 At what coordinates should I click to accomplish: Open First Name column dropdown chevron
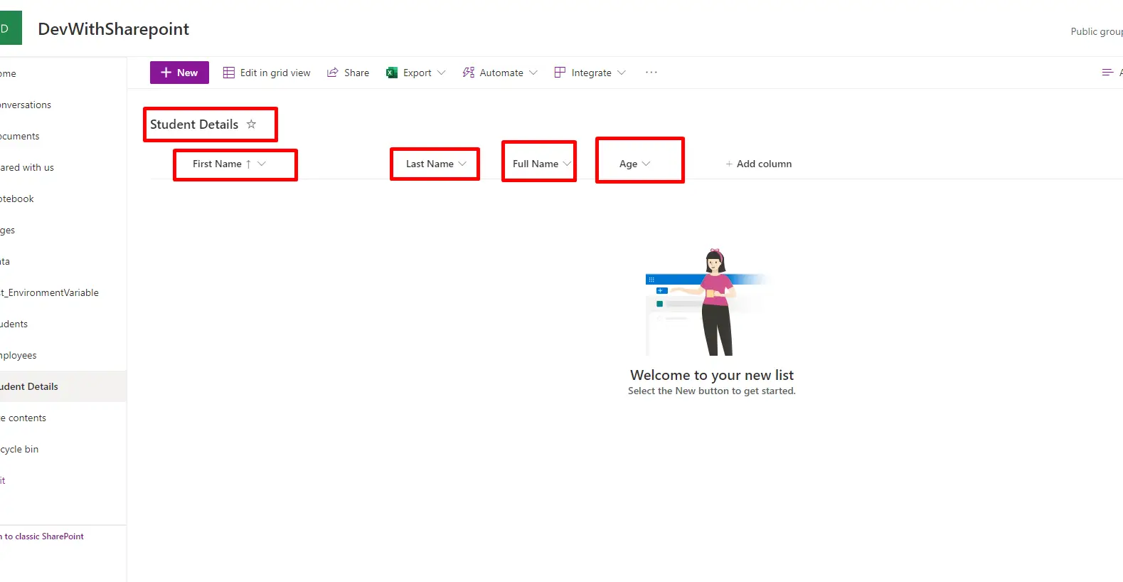pos(262,164)
